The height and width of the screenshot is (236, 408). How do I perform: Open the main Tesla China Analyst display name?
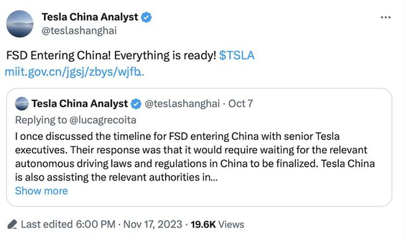click(x=90, y=17)
